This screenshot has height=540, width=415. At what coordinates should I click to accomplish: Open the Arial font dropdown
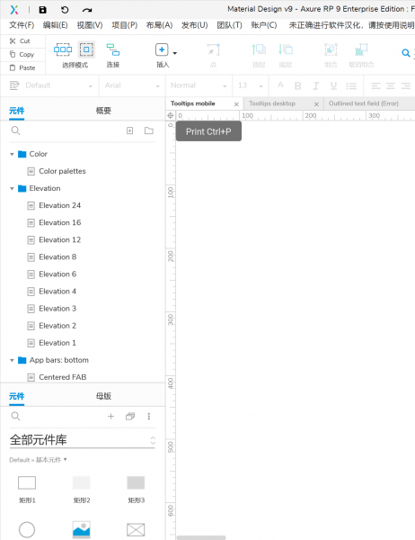click(132, 85)
